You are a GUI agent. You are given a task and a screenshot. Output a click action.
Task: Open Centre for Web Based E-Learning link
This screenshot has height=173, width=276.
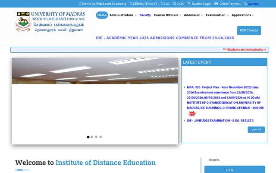[104, 4]
